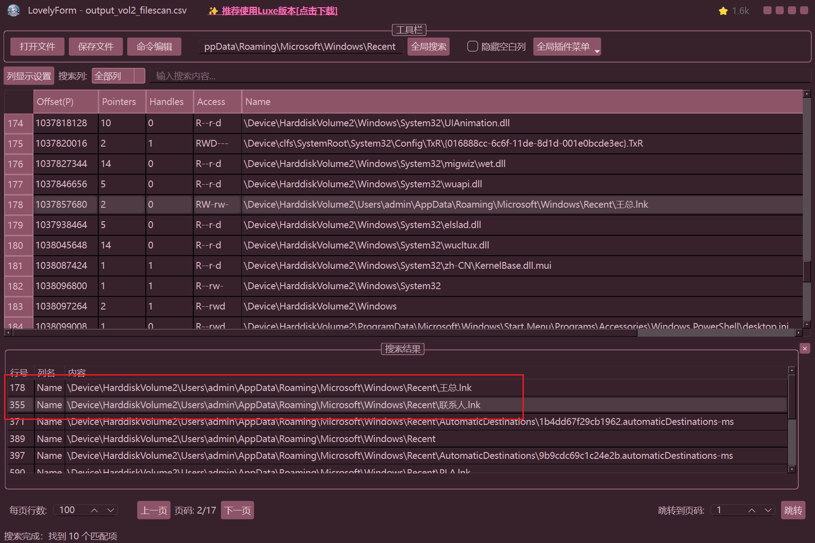Click the open file button
Image resolution: width=815 pixels, height=543 pixels.
tap(37, 47)
